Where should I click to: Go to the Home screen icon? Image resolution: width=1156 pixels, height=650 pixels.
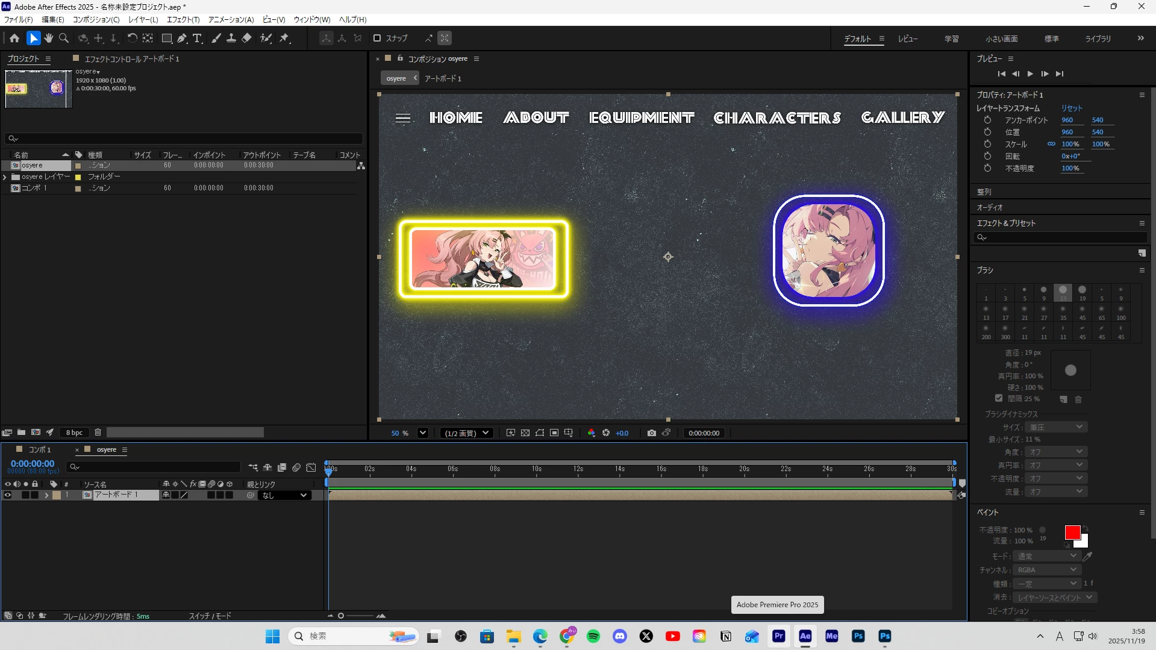14,38
